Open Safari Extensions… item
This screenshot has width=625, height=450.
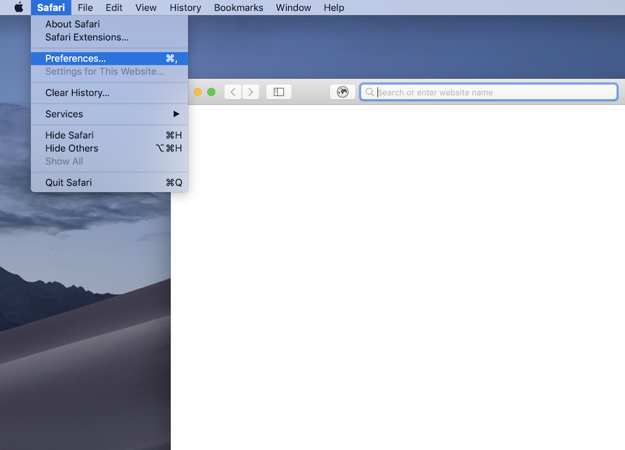coord(86,37)
